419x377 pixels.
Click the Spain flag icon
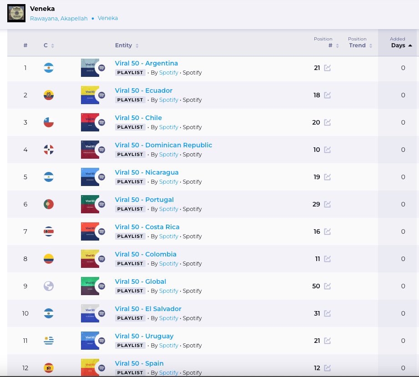click(49, 367)
